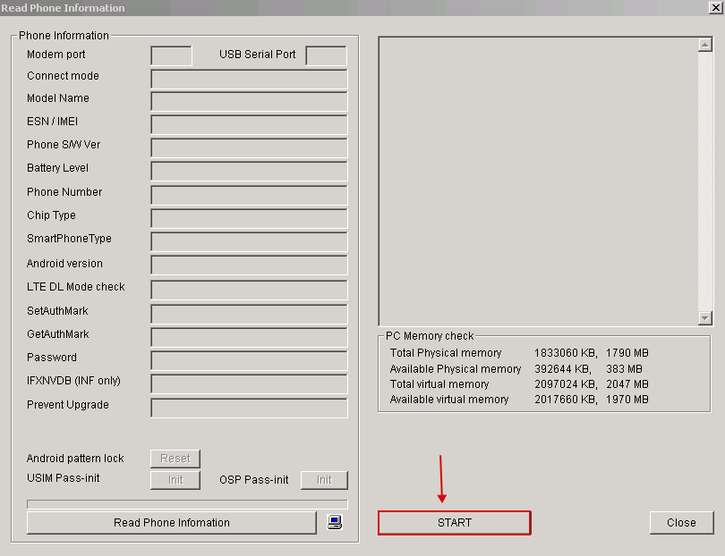Viewport: 725px width, 556px height.
Task: Click the ESN / IMEI field
Action: (x=249, y=124)
